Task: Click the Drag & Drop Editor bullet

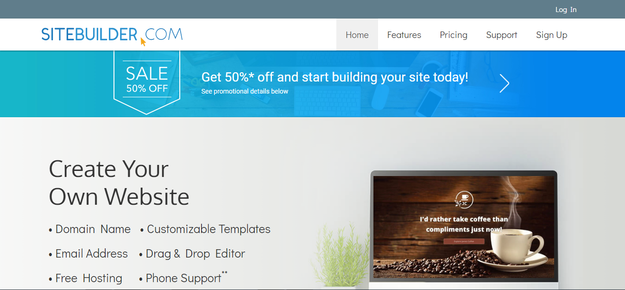Action: 192,254
